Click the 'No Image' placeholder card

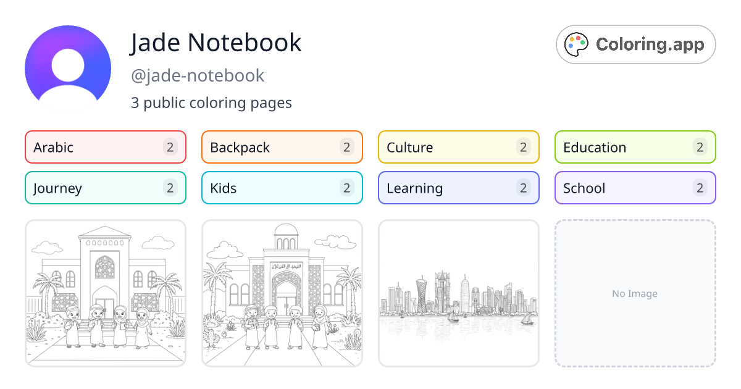click(635, 293)
